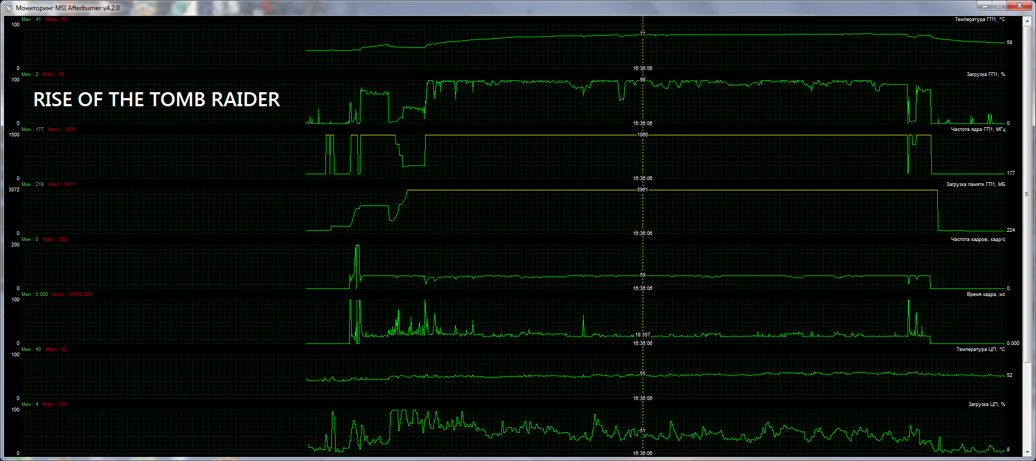
Task: Click 'Макс : 80' in GPU temperature graph
Action: [x=57, y=19]
